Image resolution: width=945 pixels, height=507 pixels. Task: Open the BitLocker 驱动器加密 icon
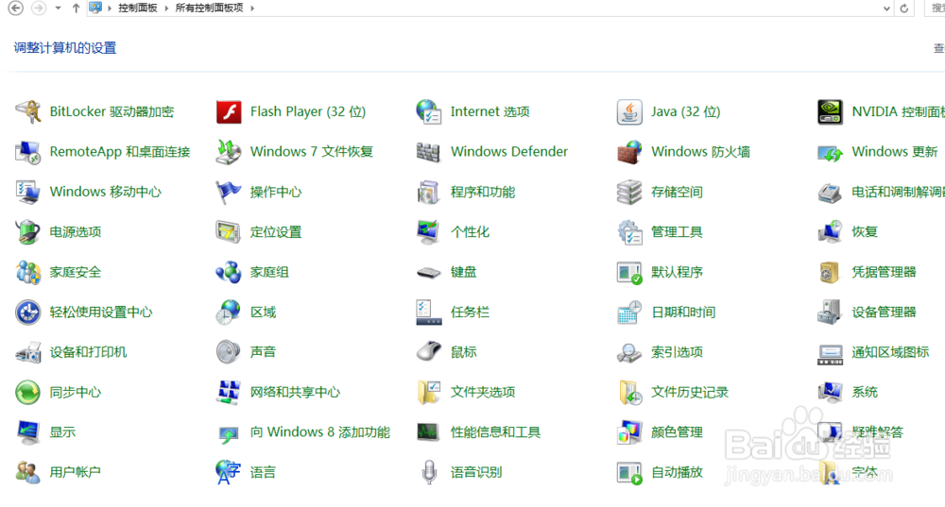point(27,112)
